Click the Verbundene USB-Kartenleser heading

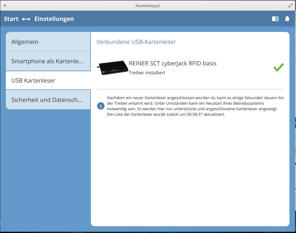click(x=136, y=42)
